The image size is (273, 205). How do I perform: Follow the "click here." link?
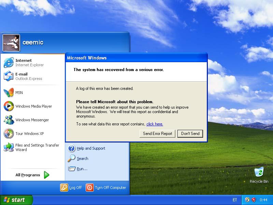pos(155,124)
